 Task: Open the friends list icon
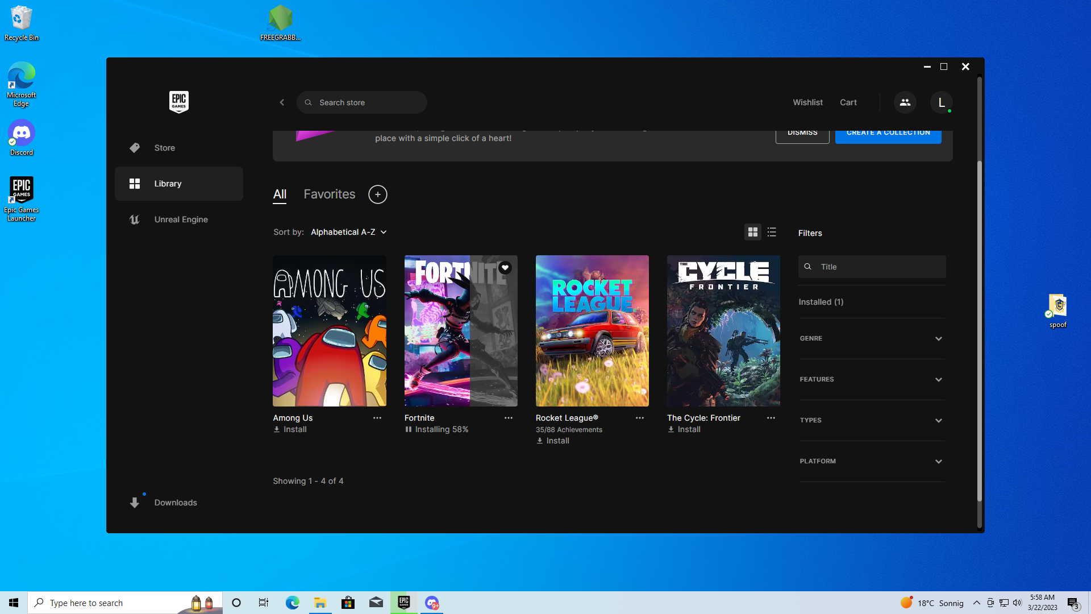905,102
